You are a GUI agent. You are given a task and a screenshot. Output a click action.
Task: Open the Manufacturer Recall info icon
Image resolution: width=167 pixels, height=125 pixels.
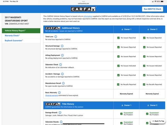pyautogui.click(x=63, y=83)
